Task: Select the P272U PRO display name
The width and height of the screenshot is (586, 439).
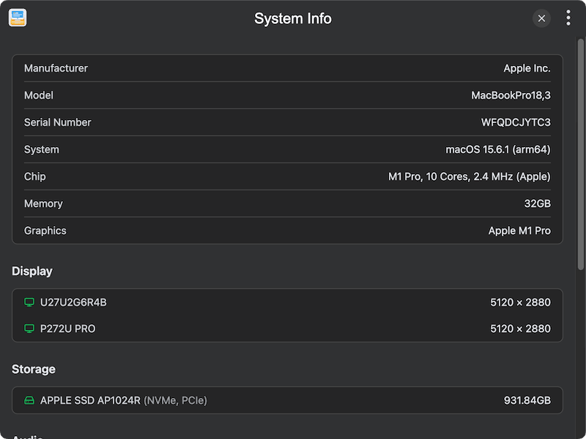Action: point(67,329)
